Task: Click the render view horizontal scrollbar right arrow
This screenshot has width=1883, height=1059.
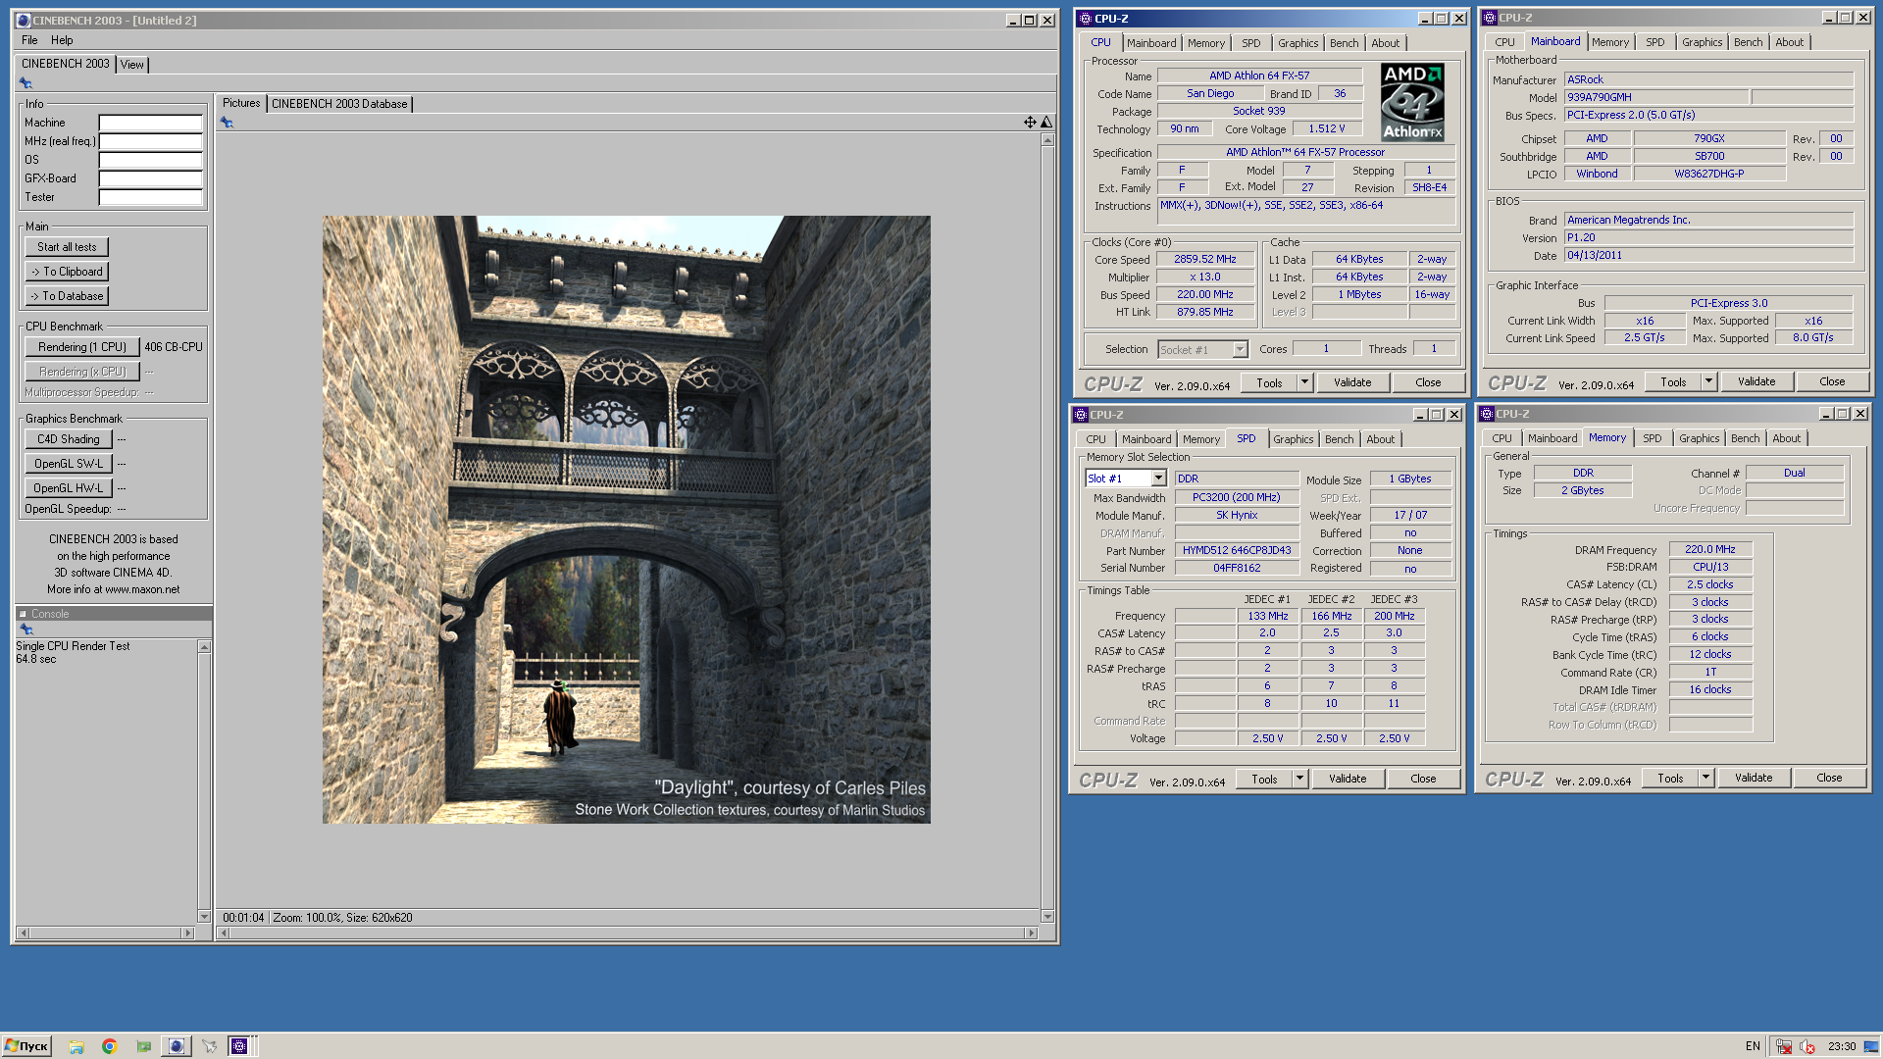Action: click(x=1031, y=933)
